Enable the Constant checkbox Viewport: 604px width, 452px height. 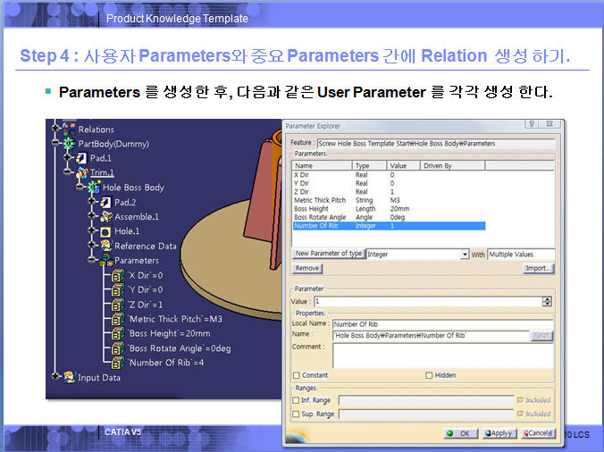297,375
